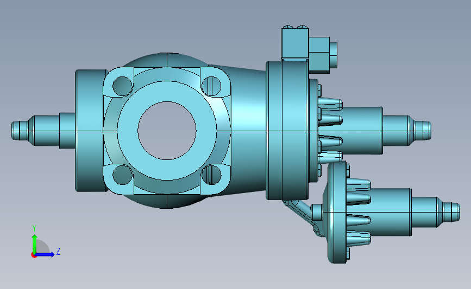This screenshot has height=289, width=471.
Task: Select the angled support bracket under the large flange
Action: 303,216
